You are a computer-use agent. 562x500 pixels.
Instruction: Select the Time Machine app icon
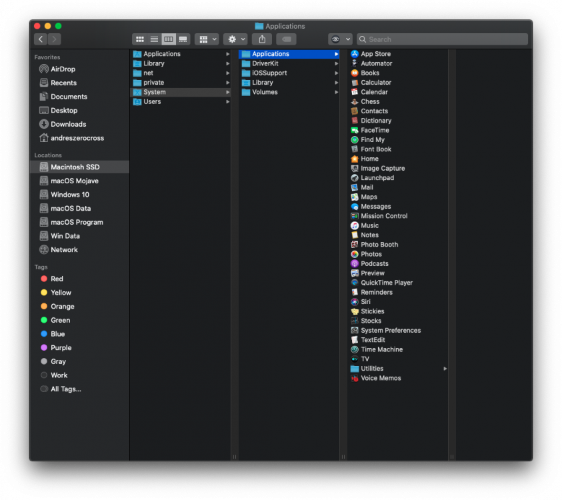click(x=355, y=349)
